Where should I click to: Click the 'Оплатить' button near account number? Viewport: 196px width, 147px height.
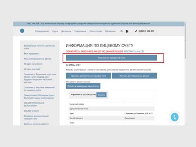coord(102,95)
